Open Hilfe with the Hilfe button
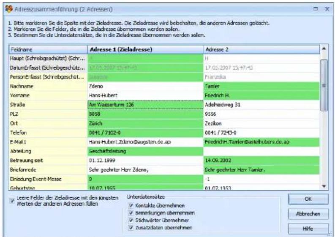 pos(308,229)
